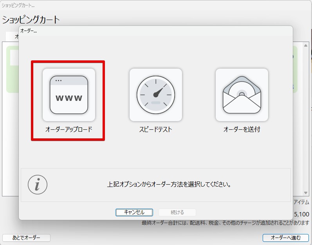Click the speedometer Speed Test icon
Screen dimensions: 312x245
click(155, 94)
